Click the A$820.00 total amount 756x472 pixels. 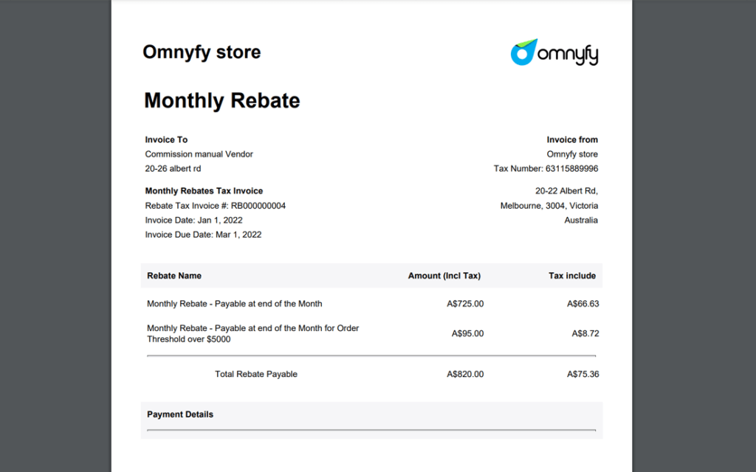coord(465,374)
